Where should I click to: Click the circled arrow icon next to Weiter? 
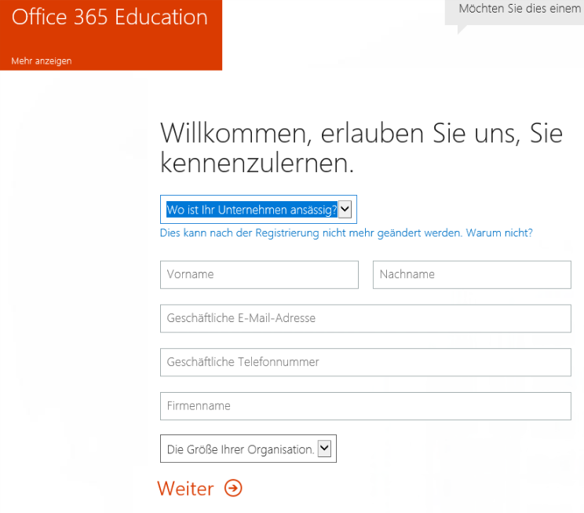coord(233,488)
